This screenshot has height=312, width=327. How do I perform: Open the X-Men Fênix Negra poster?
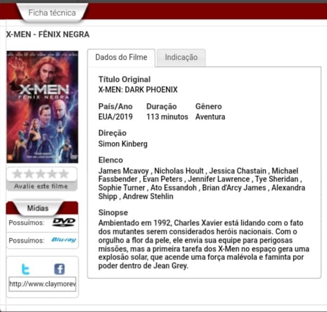(42, 107)
